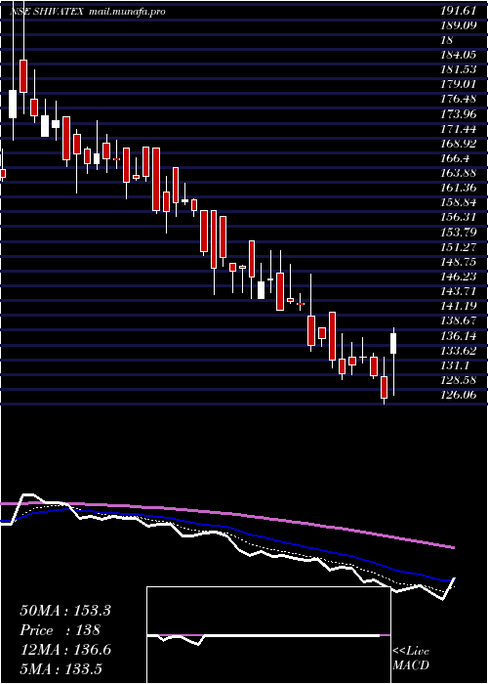Click the 50MA : 153.3 reading
488x684 pixels.
[65, 611]
